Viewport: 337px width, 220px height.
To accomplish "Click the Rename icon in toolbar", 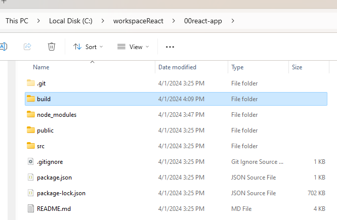I will pyautogui.click(x=4, y=47).
